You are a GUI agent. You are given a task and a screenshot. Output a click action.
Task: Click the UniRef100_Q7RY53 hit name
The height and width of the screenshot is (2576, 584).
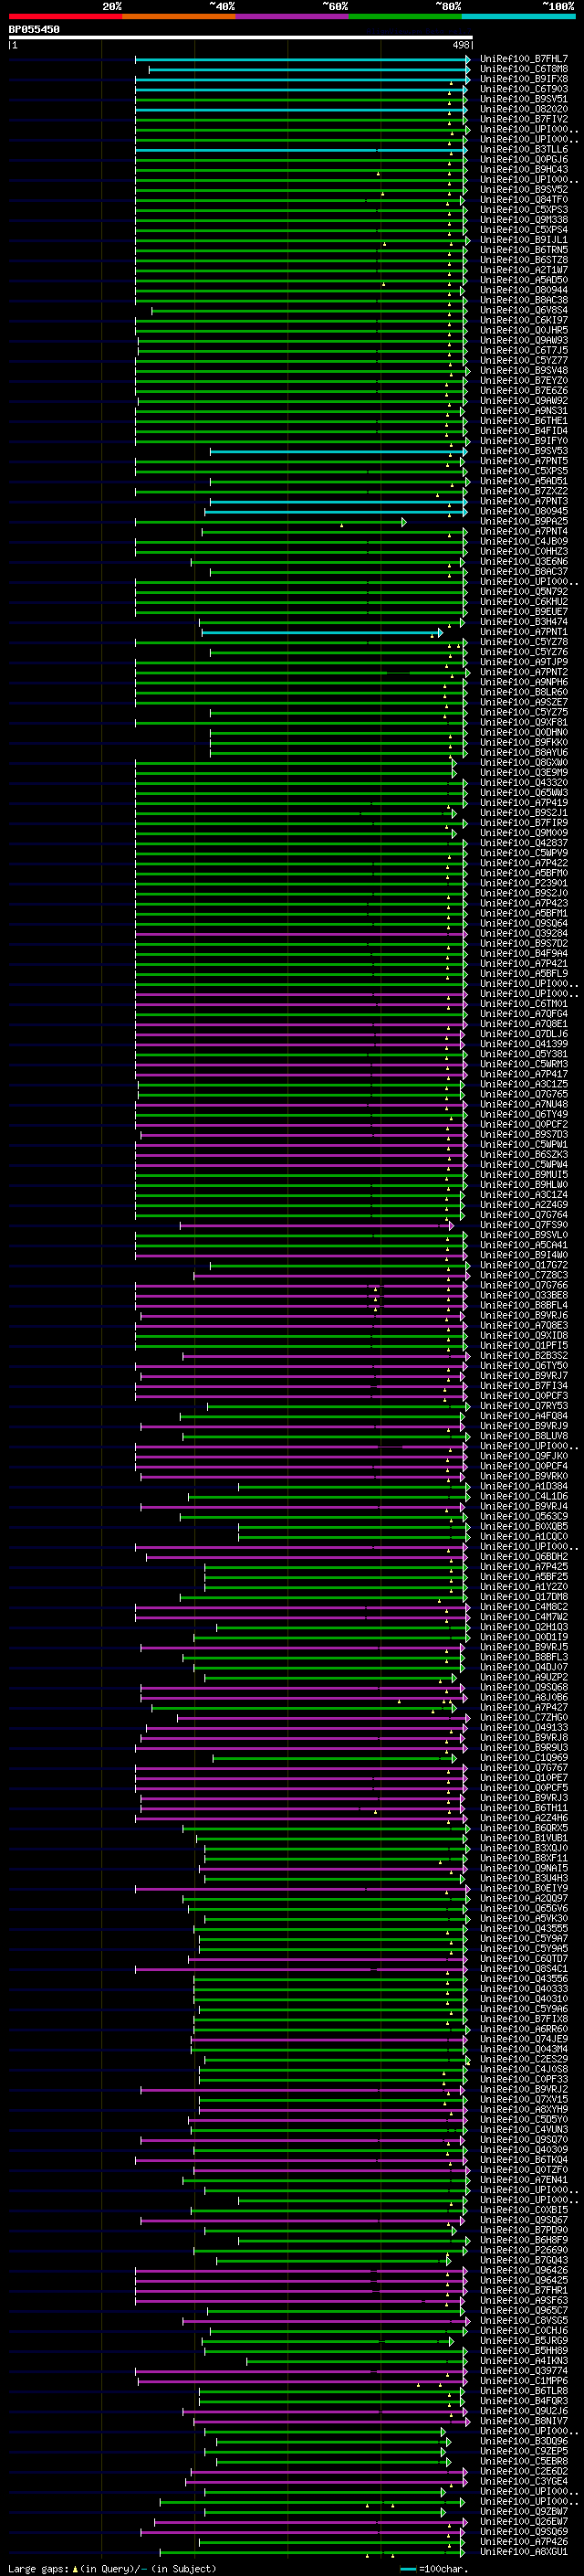523,1406
